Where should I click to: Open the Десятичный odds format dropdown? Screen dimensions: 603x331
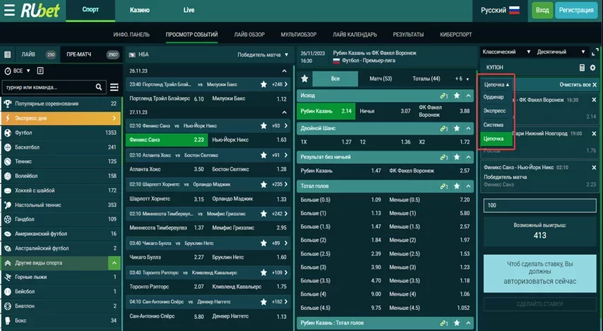click(561, 52)
